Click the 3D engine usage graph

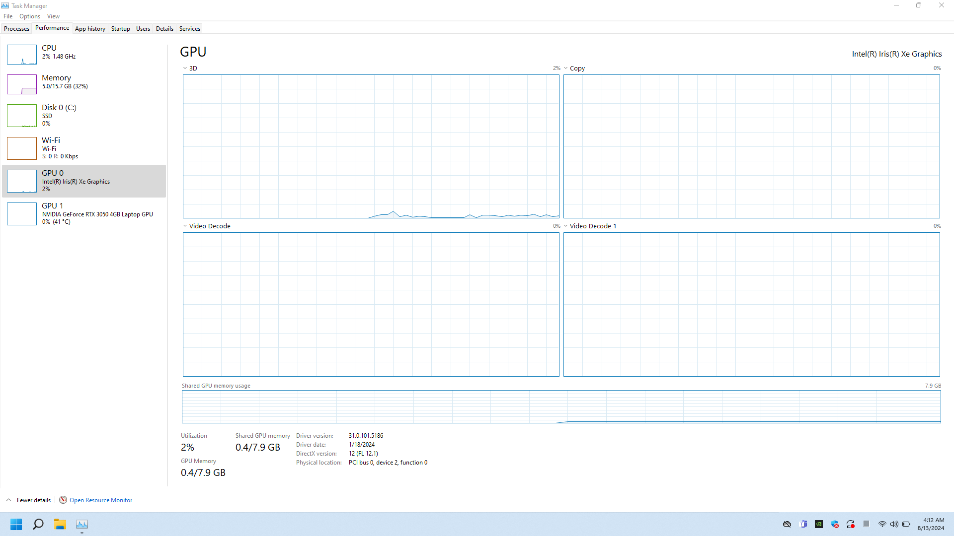click(371, 146)
